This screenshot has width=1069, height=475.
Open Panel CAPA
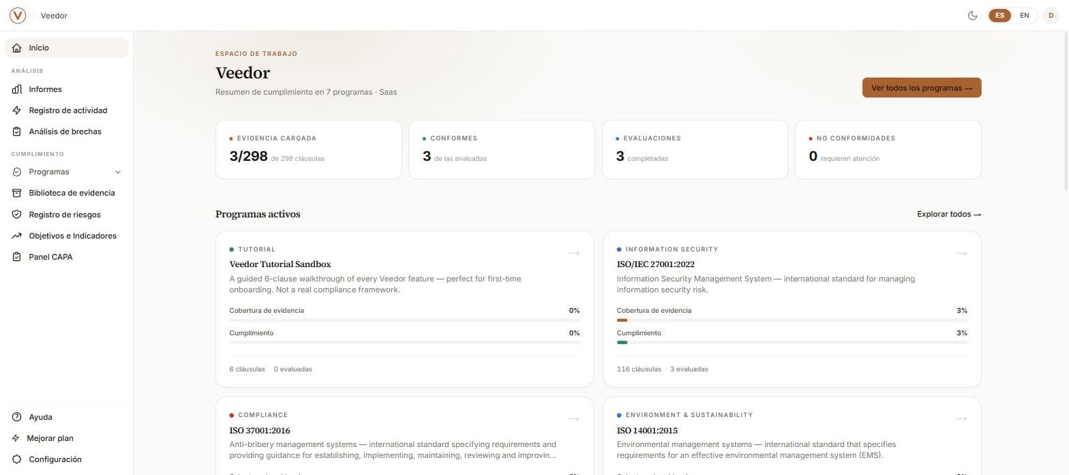point(66,257)
